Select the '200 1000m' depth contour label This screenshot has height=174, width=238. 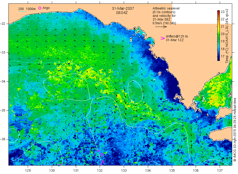(27, 9)
